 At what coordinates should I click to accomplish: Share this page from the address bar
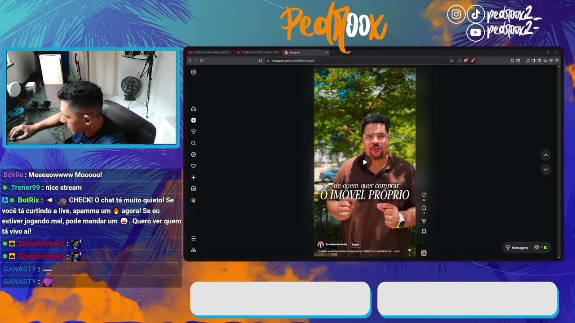(459, 61)
